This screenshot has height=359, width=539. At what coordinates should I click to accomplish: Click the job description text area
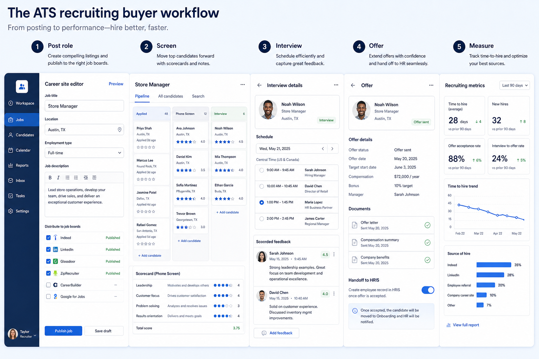(84, 200)
